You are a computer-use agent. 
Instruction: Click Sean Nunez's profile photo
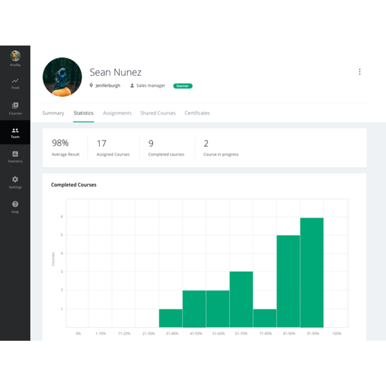[x=62, y=77]
